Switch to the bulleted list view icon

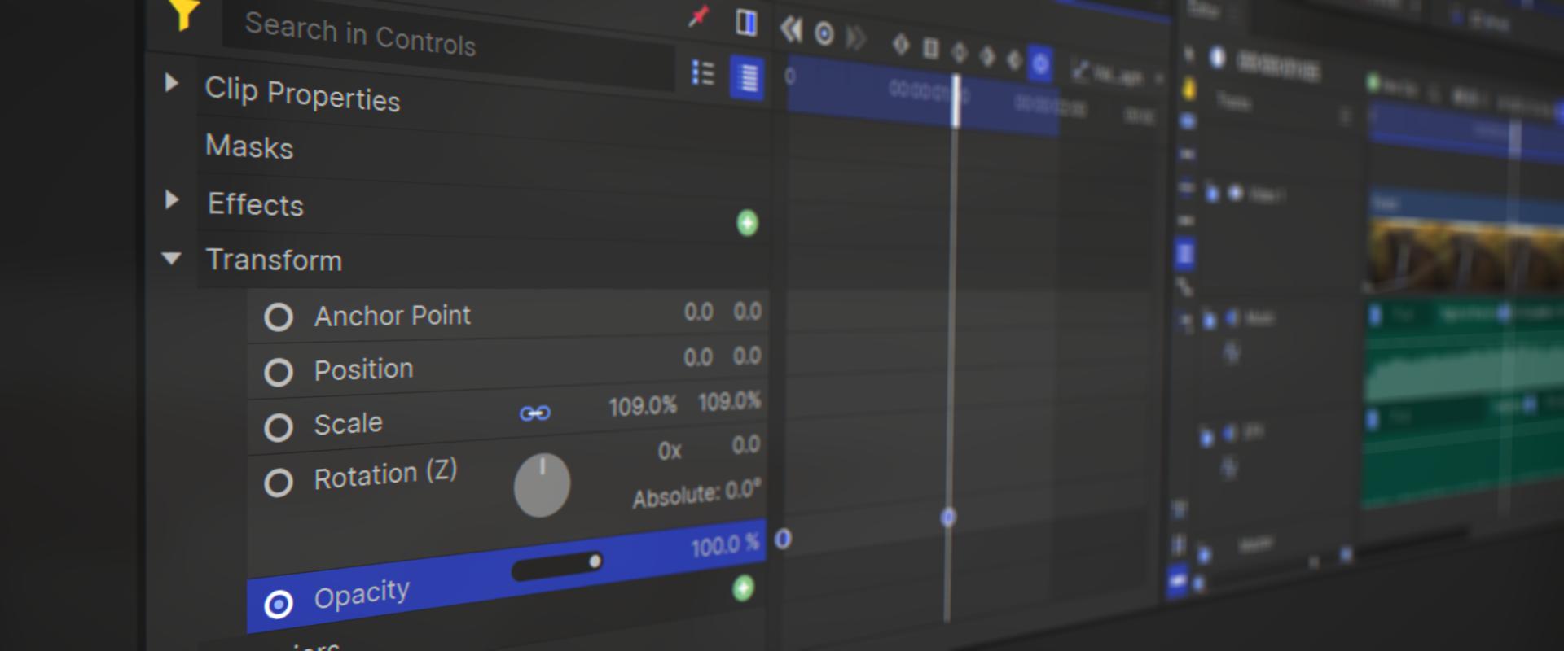[x=703, y=73]
